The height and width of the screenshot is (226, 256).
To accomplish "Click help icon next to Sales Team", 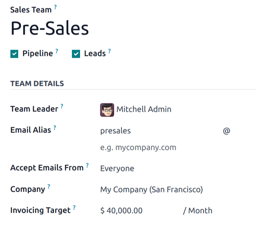I will [x=56, y=7].
